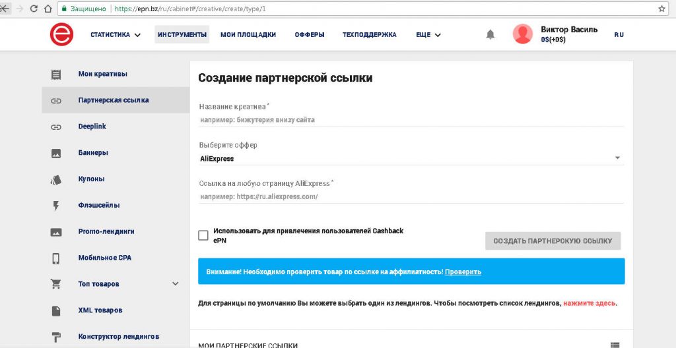The height and width of the screenshot is (348, 676).
Task: Focus the Название креатива input field
Action: click(x=409, y=120)
